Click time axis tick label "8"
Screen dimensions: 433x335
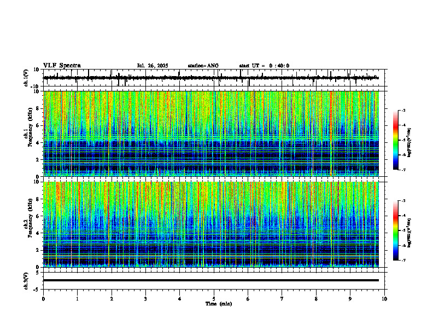(316, 299)
